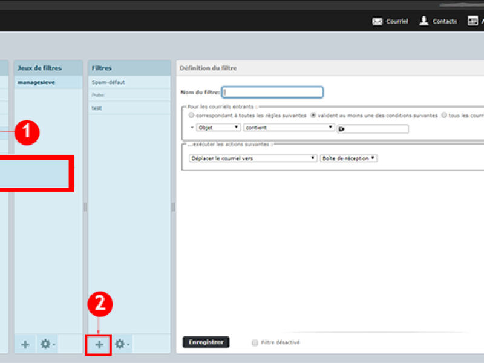
Task: Add a new filter with Filtres plus icon
Action: (x=99, y=344)
